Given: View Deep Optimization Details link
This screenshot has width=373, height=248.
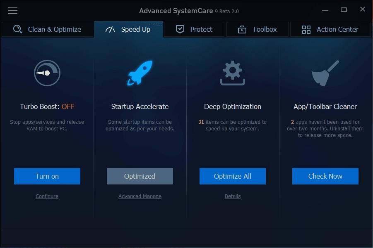Looking at the screenshot, I should [x=233, y=196].
